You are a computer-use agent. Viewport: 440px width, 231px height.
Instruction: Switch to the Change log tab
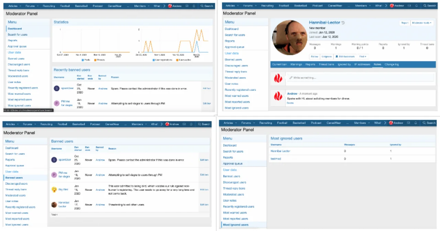(x=392, y=64)
